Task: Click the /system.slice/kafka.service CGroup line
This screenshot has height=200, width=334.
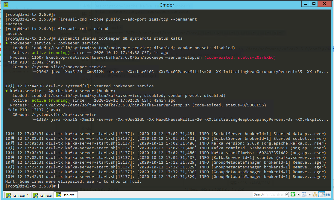Action: [54, 115]
